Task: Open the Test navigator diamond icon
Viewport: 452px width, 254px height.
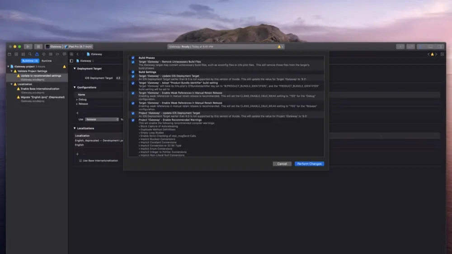Action: [44, 54]
